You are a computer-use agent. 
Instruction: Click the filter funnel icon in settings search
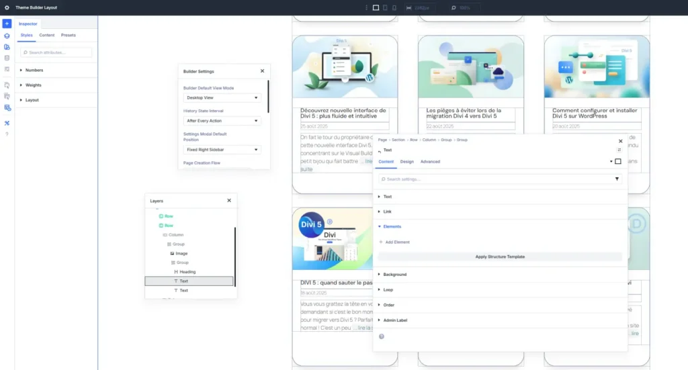coord(617,179)
